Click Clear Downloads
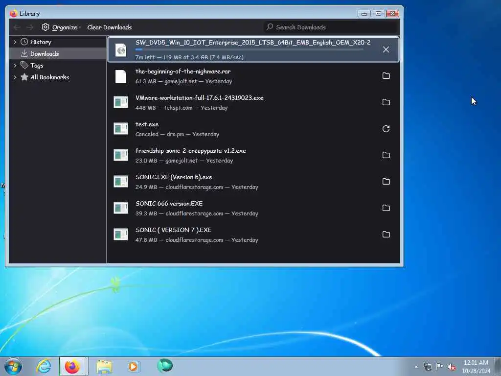The image size is (501, 376). [109, 27]
